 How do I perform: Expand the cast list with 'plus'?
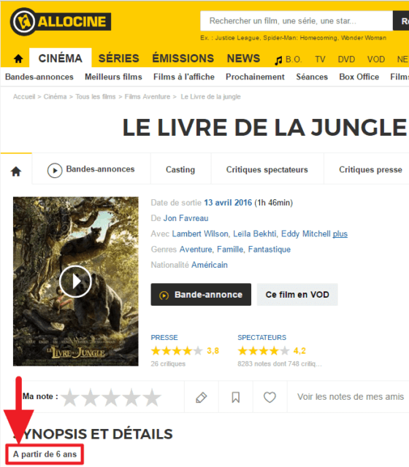pos(340,234)
